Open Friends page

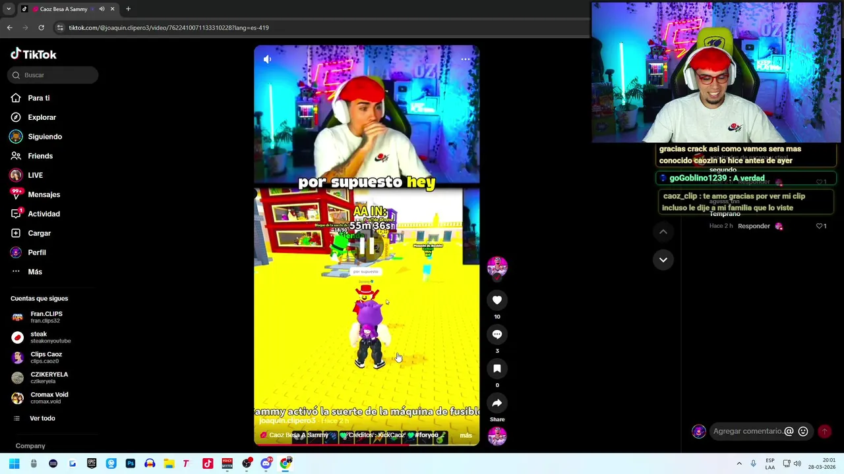40,156
